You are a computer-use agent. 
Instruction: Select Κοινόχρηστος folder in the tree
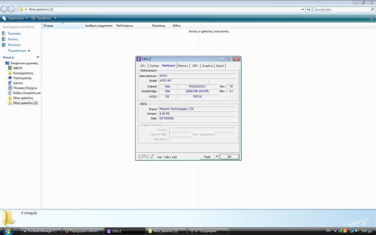(23, 73)
